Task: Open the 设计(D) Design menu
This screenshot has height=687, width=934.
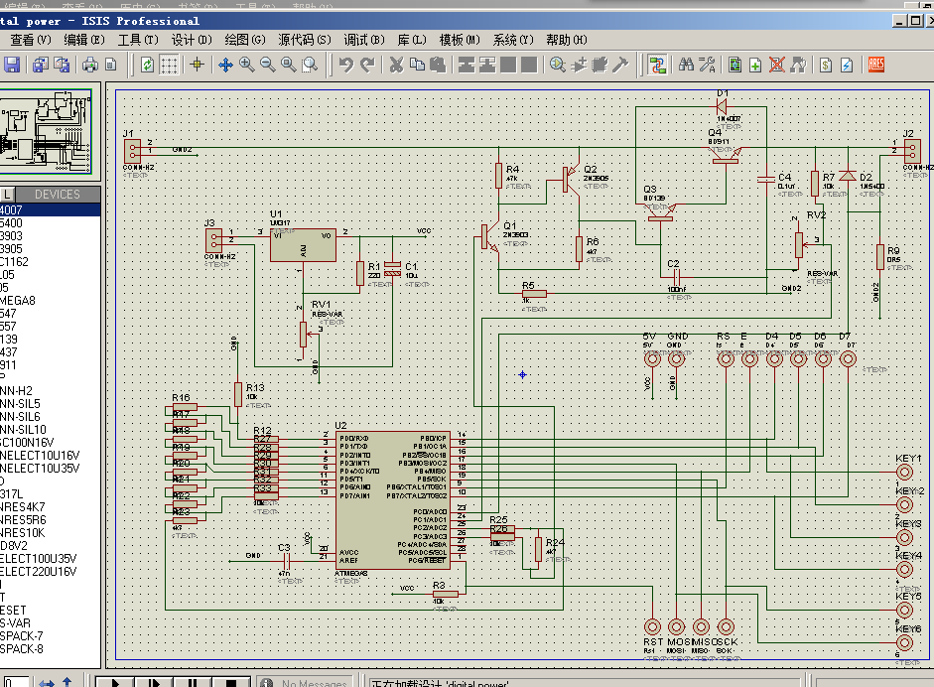Action: (x=192, y=40)
